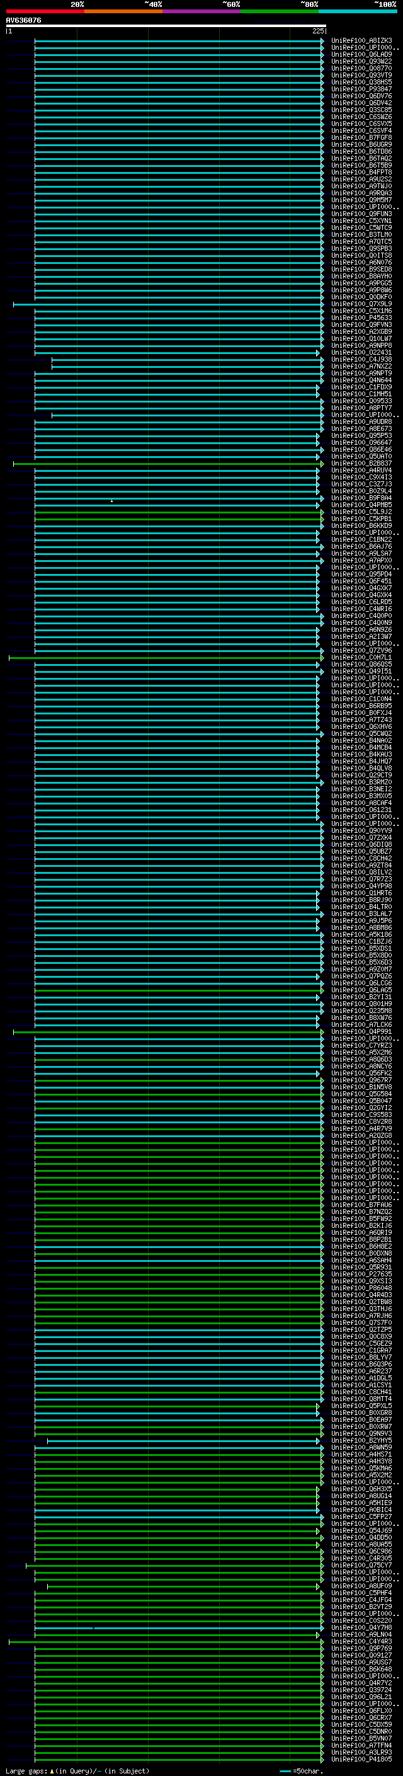This screenshot has width=403, height=1776.
Task: Select hit label UniRef100_Q6F451
Action: (361, 581)
